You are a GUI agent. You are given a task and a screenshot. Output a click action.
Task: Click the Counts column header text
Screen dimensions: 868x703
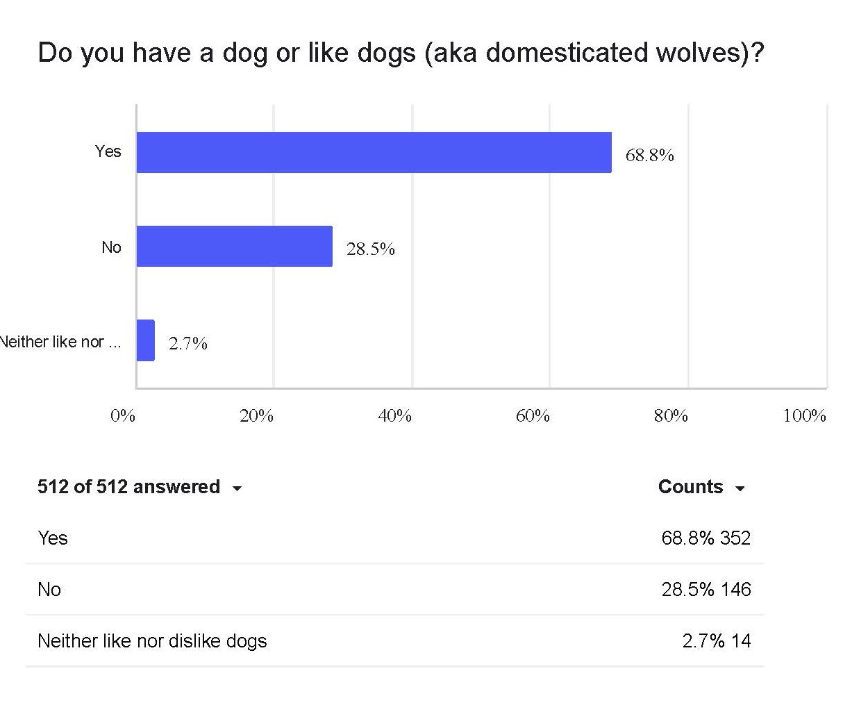[690, 486]
